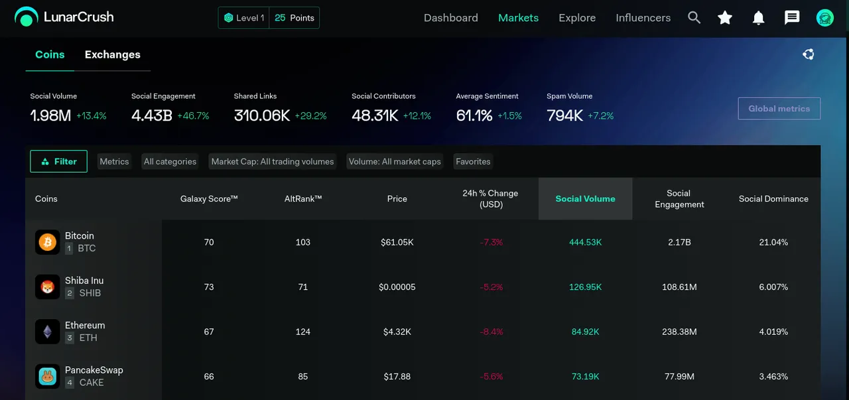The width and height of the screenshot is (849, 400).
Task: Click the Average Sentiment 61.1% metric
Action: click(489, 109)
